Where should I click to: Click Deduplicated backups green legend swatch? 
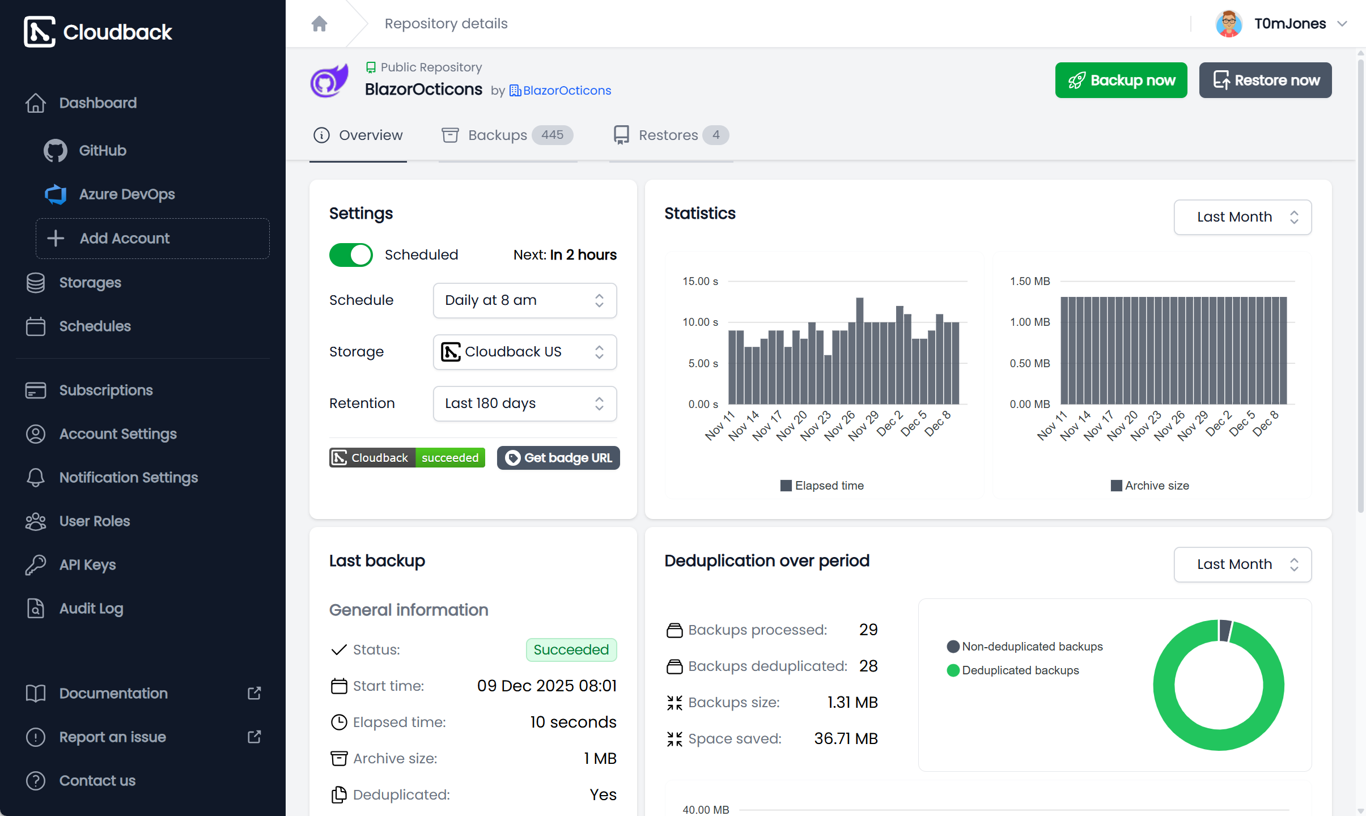(x=953, y=670)
